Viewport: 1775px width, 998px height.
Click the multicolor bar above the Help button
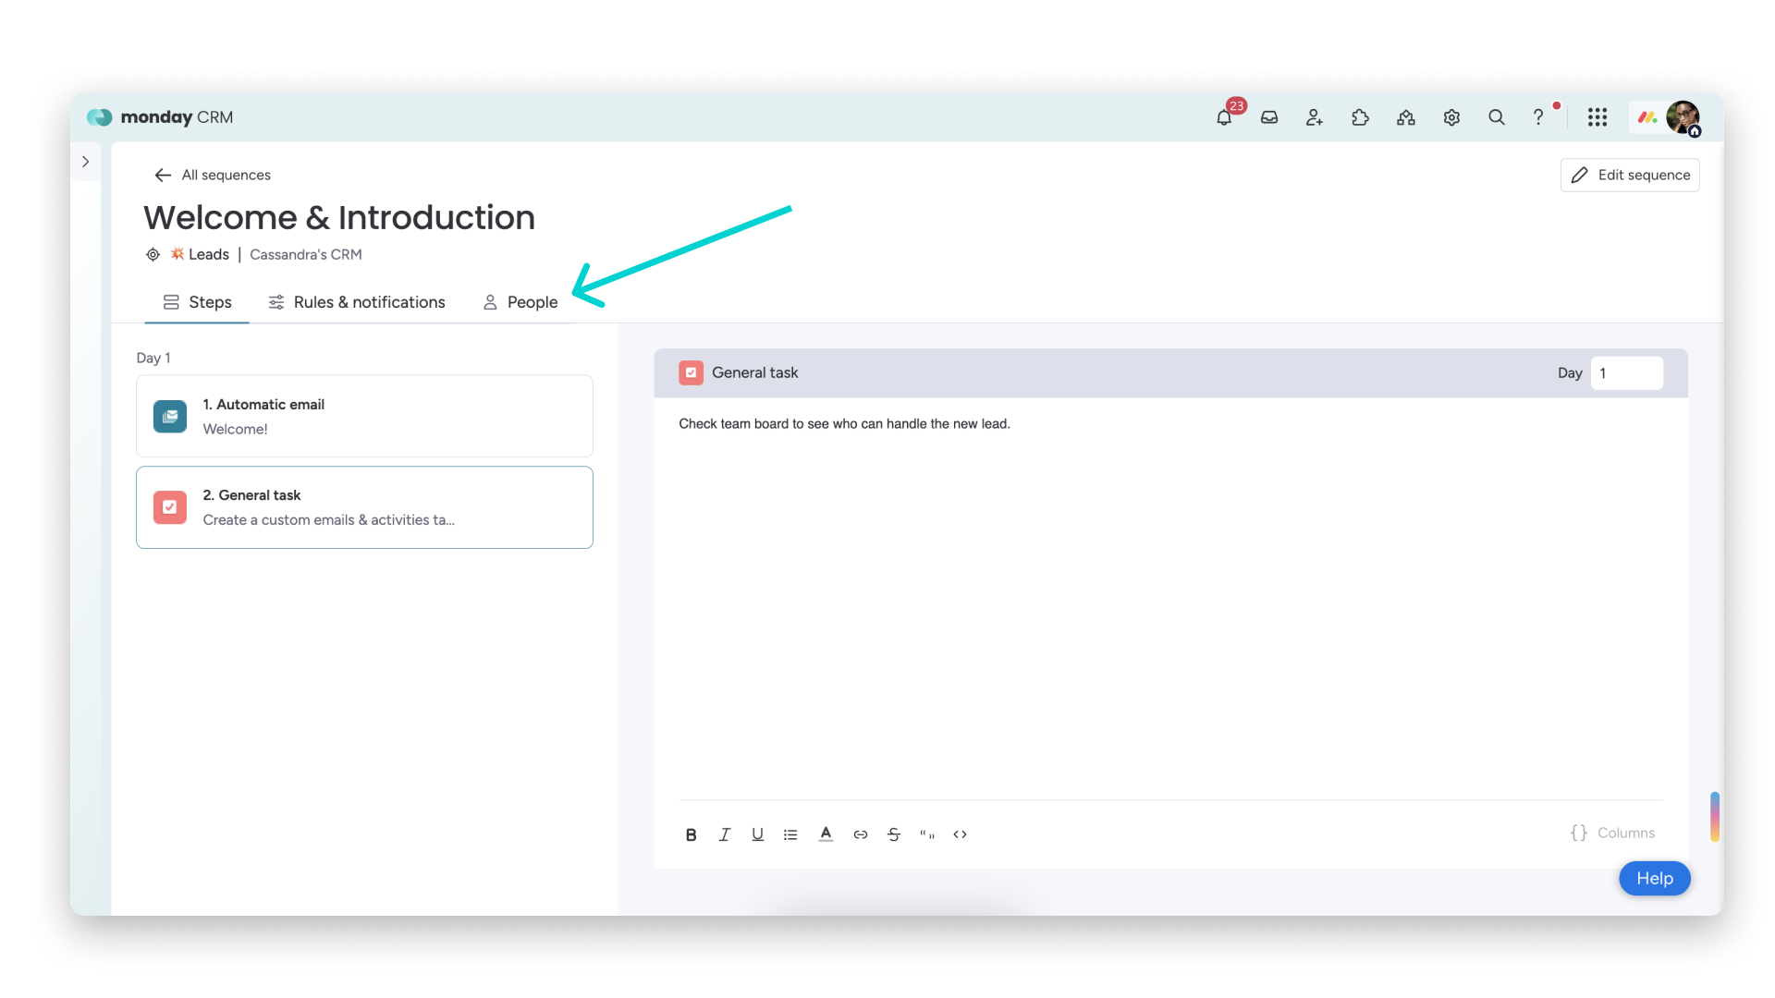point(1715,817)
